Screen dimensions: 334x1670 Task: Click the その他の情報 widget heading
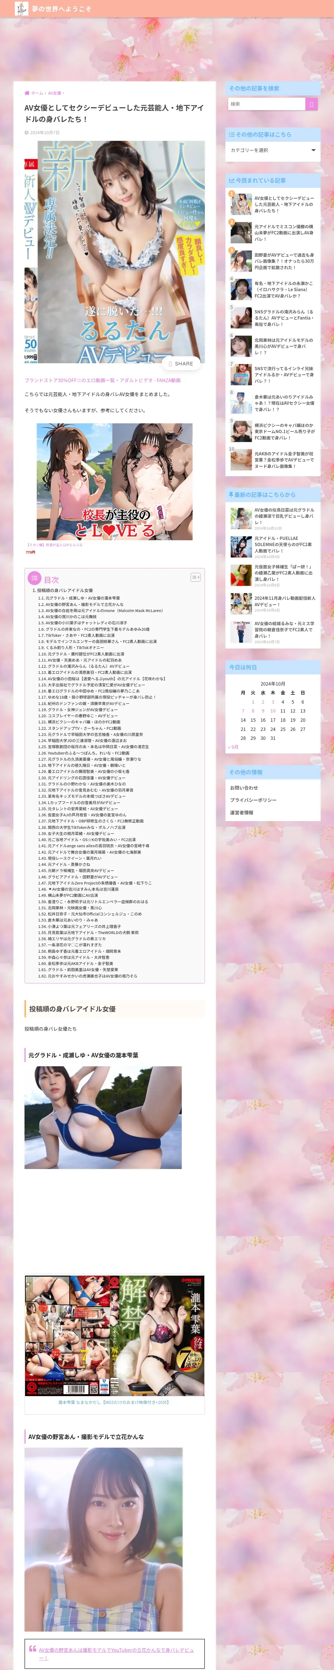[x=273, y=773]
